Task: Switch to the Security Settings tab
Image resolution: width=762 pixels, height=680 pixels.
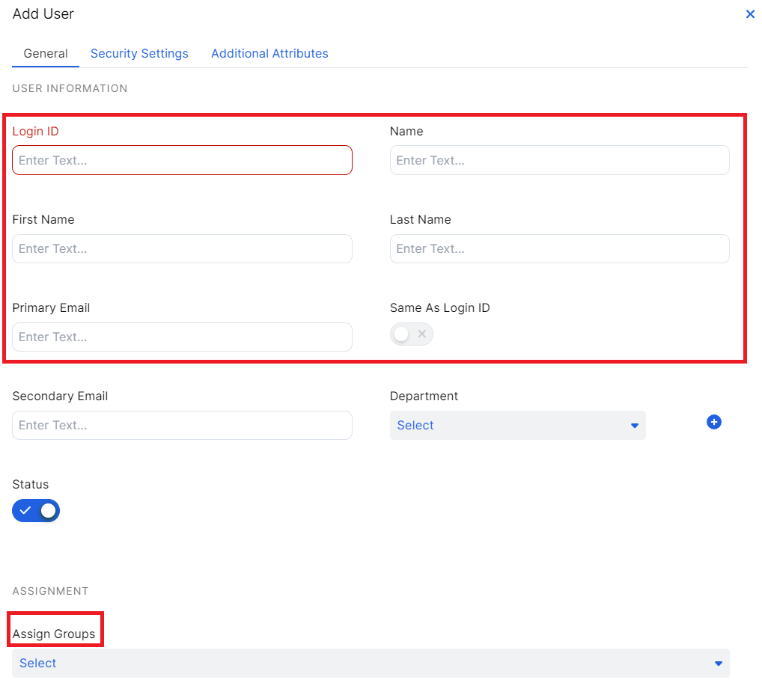Action: pos(139,54)
